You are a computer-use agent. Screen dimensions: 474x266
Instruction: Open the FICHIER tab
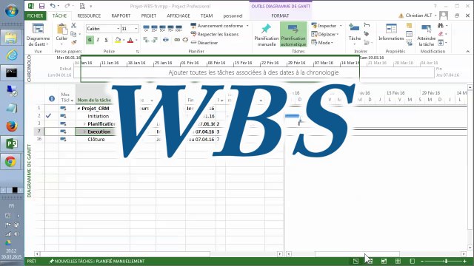tap(36, 16)
